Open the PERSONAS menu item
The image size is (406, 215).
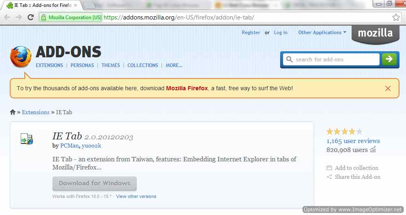(82, 65)
